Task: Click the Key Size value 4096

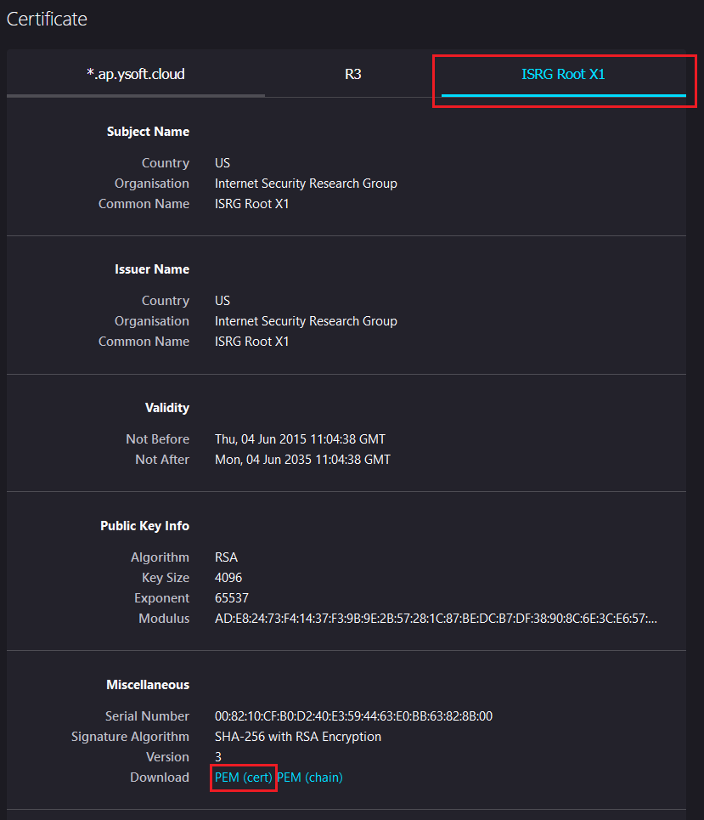Action: point(228,578)
